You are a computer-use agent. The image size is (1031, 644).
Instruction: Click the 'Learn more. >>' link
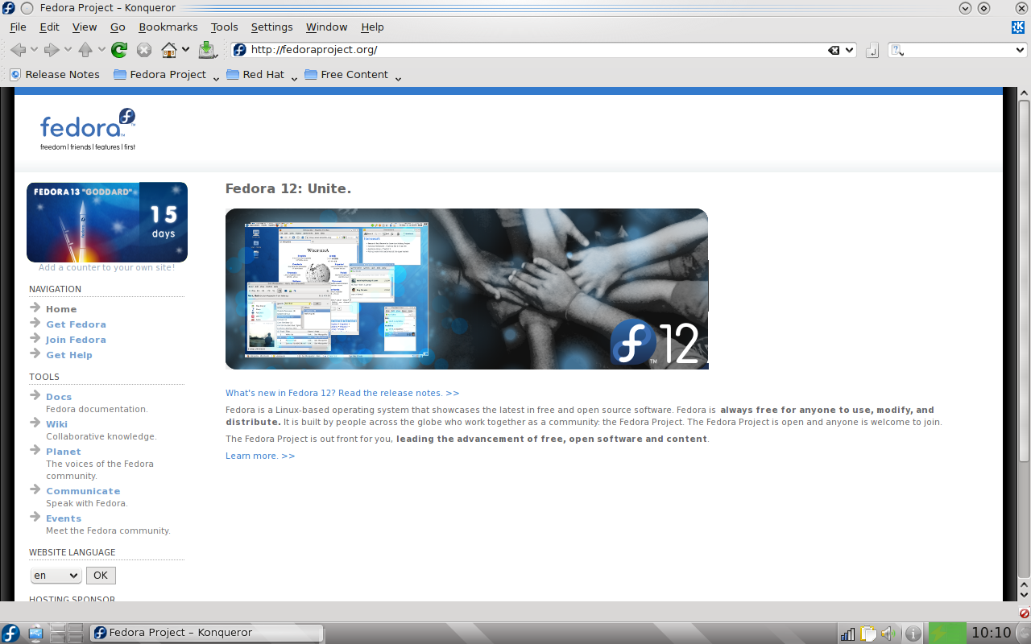260,456
